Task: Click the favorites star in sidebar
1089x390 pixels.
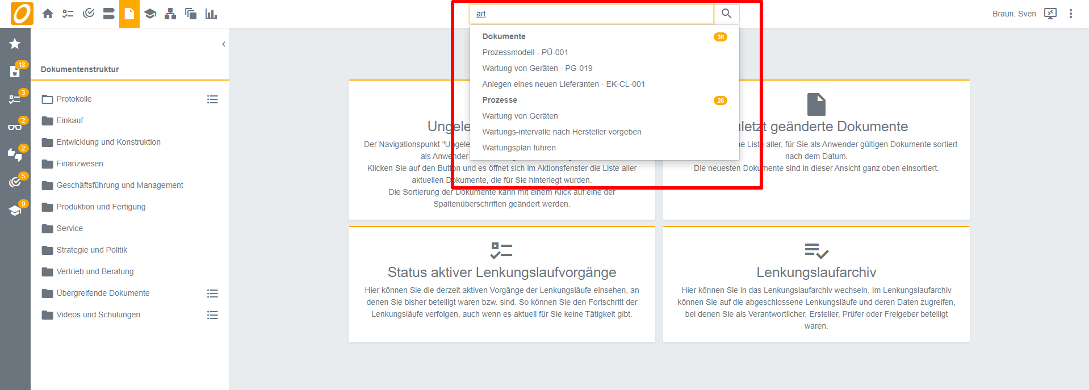Action: (x=15, y=44)
